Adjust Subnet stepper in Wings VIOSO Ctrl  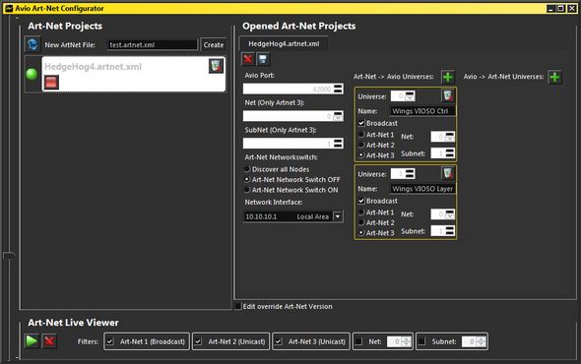pos(449,153)
